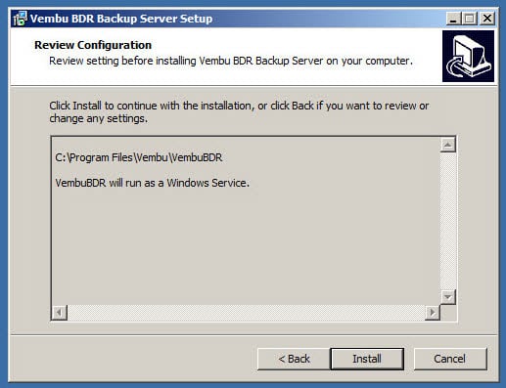Image resolution: width=506 pixels, height=388 pixels.
Task: Click the horizontal scrollbar track in the summary box
Action: [246, 313]
